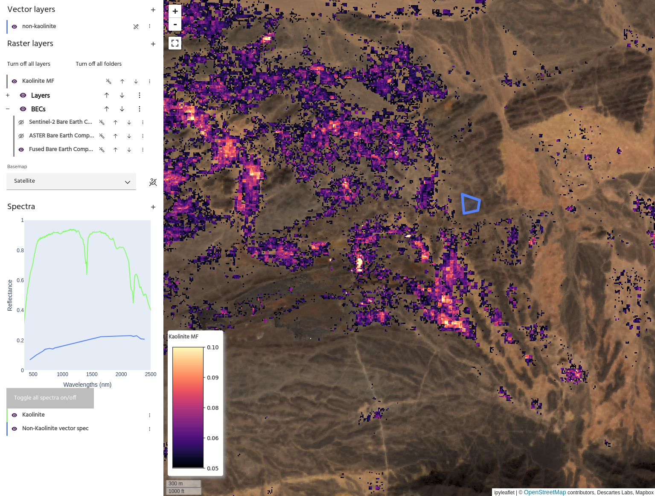Open the Basemap Satellite dropdown
The image size is (655, 496).
(71, 181)
